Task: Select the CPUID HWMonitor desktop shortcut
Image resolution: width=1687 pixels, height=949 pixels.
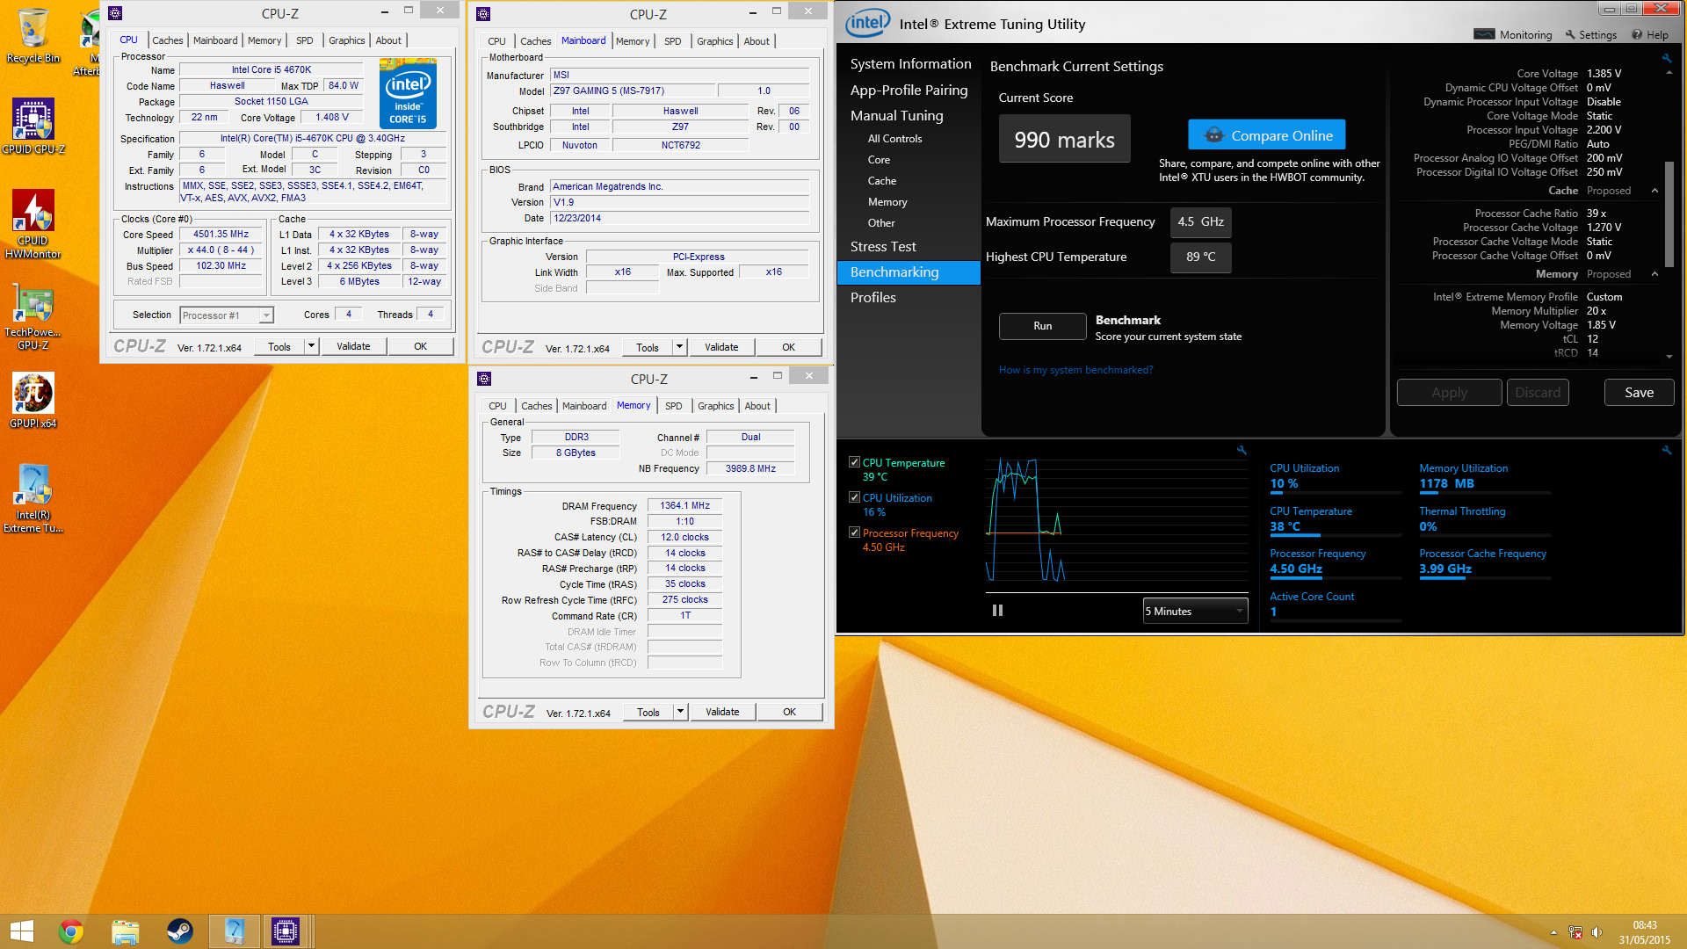Action: [x=33, y=224]
